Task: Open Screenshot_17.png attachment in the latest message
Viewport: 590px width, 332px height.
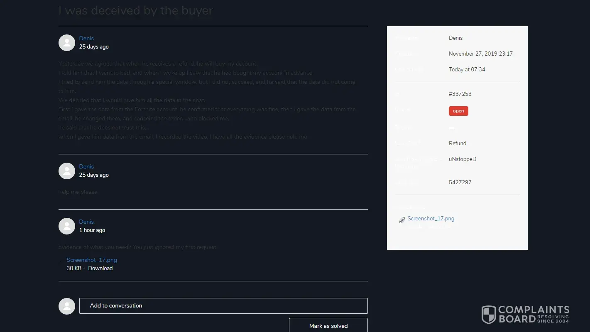Action: 92,260
